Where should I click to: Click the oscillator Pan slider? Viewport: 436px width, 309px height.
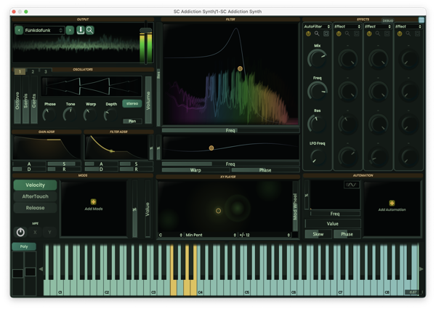click(132, 121)
